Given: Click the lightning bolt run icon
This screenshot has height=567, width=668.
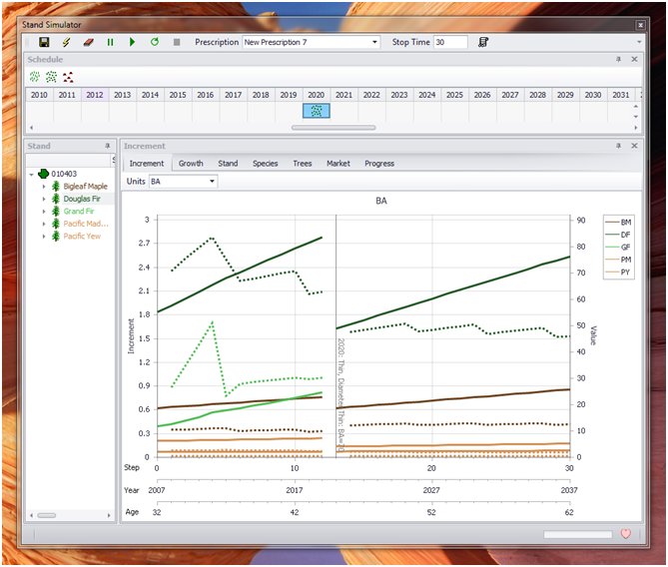Looking at the screenshot, I should (66, 42).
